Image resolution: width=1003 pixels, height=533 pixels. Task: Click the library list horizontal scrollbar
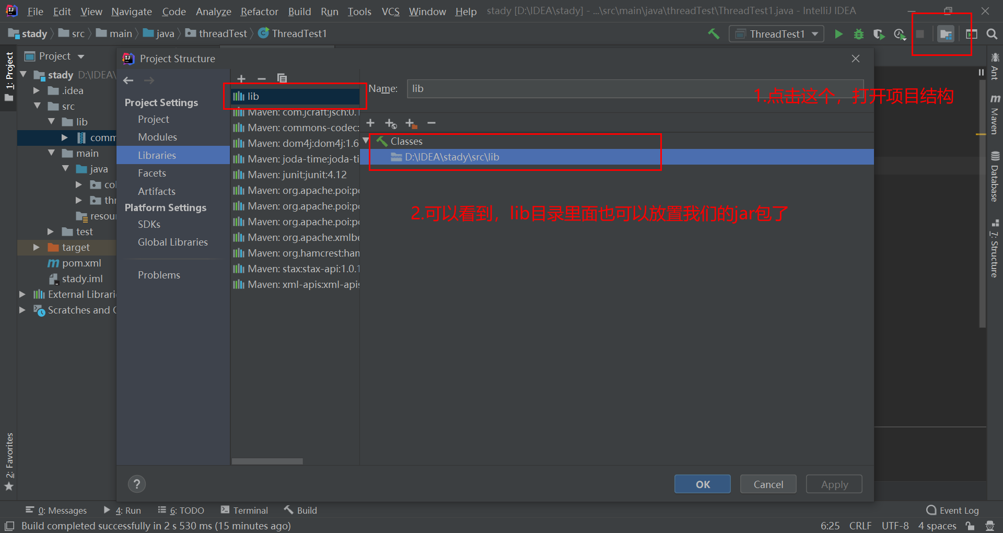267,461
